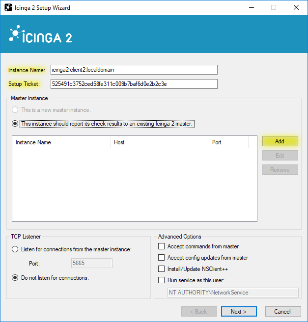
Task: Proceed with the 'Next >' button
Action: coord(239,312)
